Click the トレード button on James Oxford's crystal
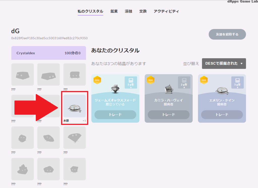 pyautogui.click(x=115, y=115)
